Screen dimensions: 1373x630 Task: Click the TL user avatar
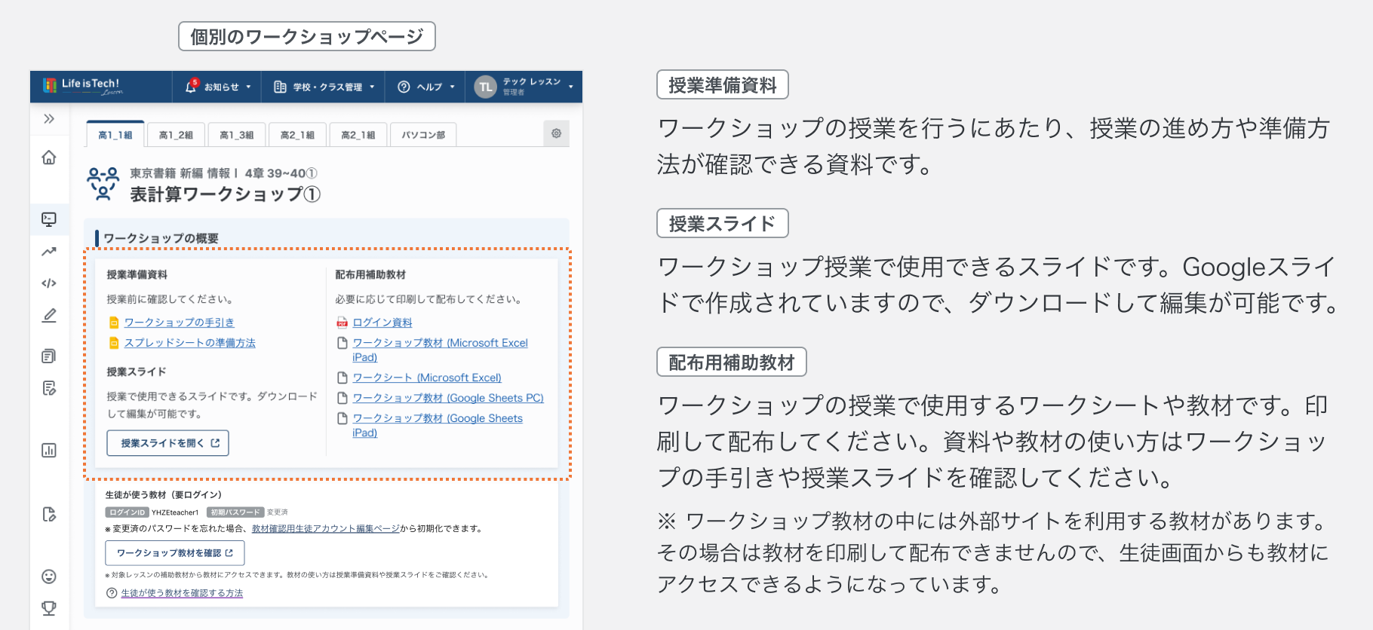485,87
